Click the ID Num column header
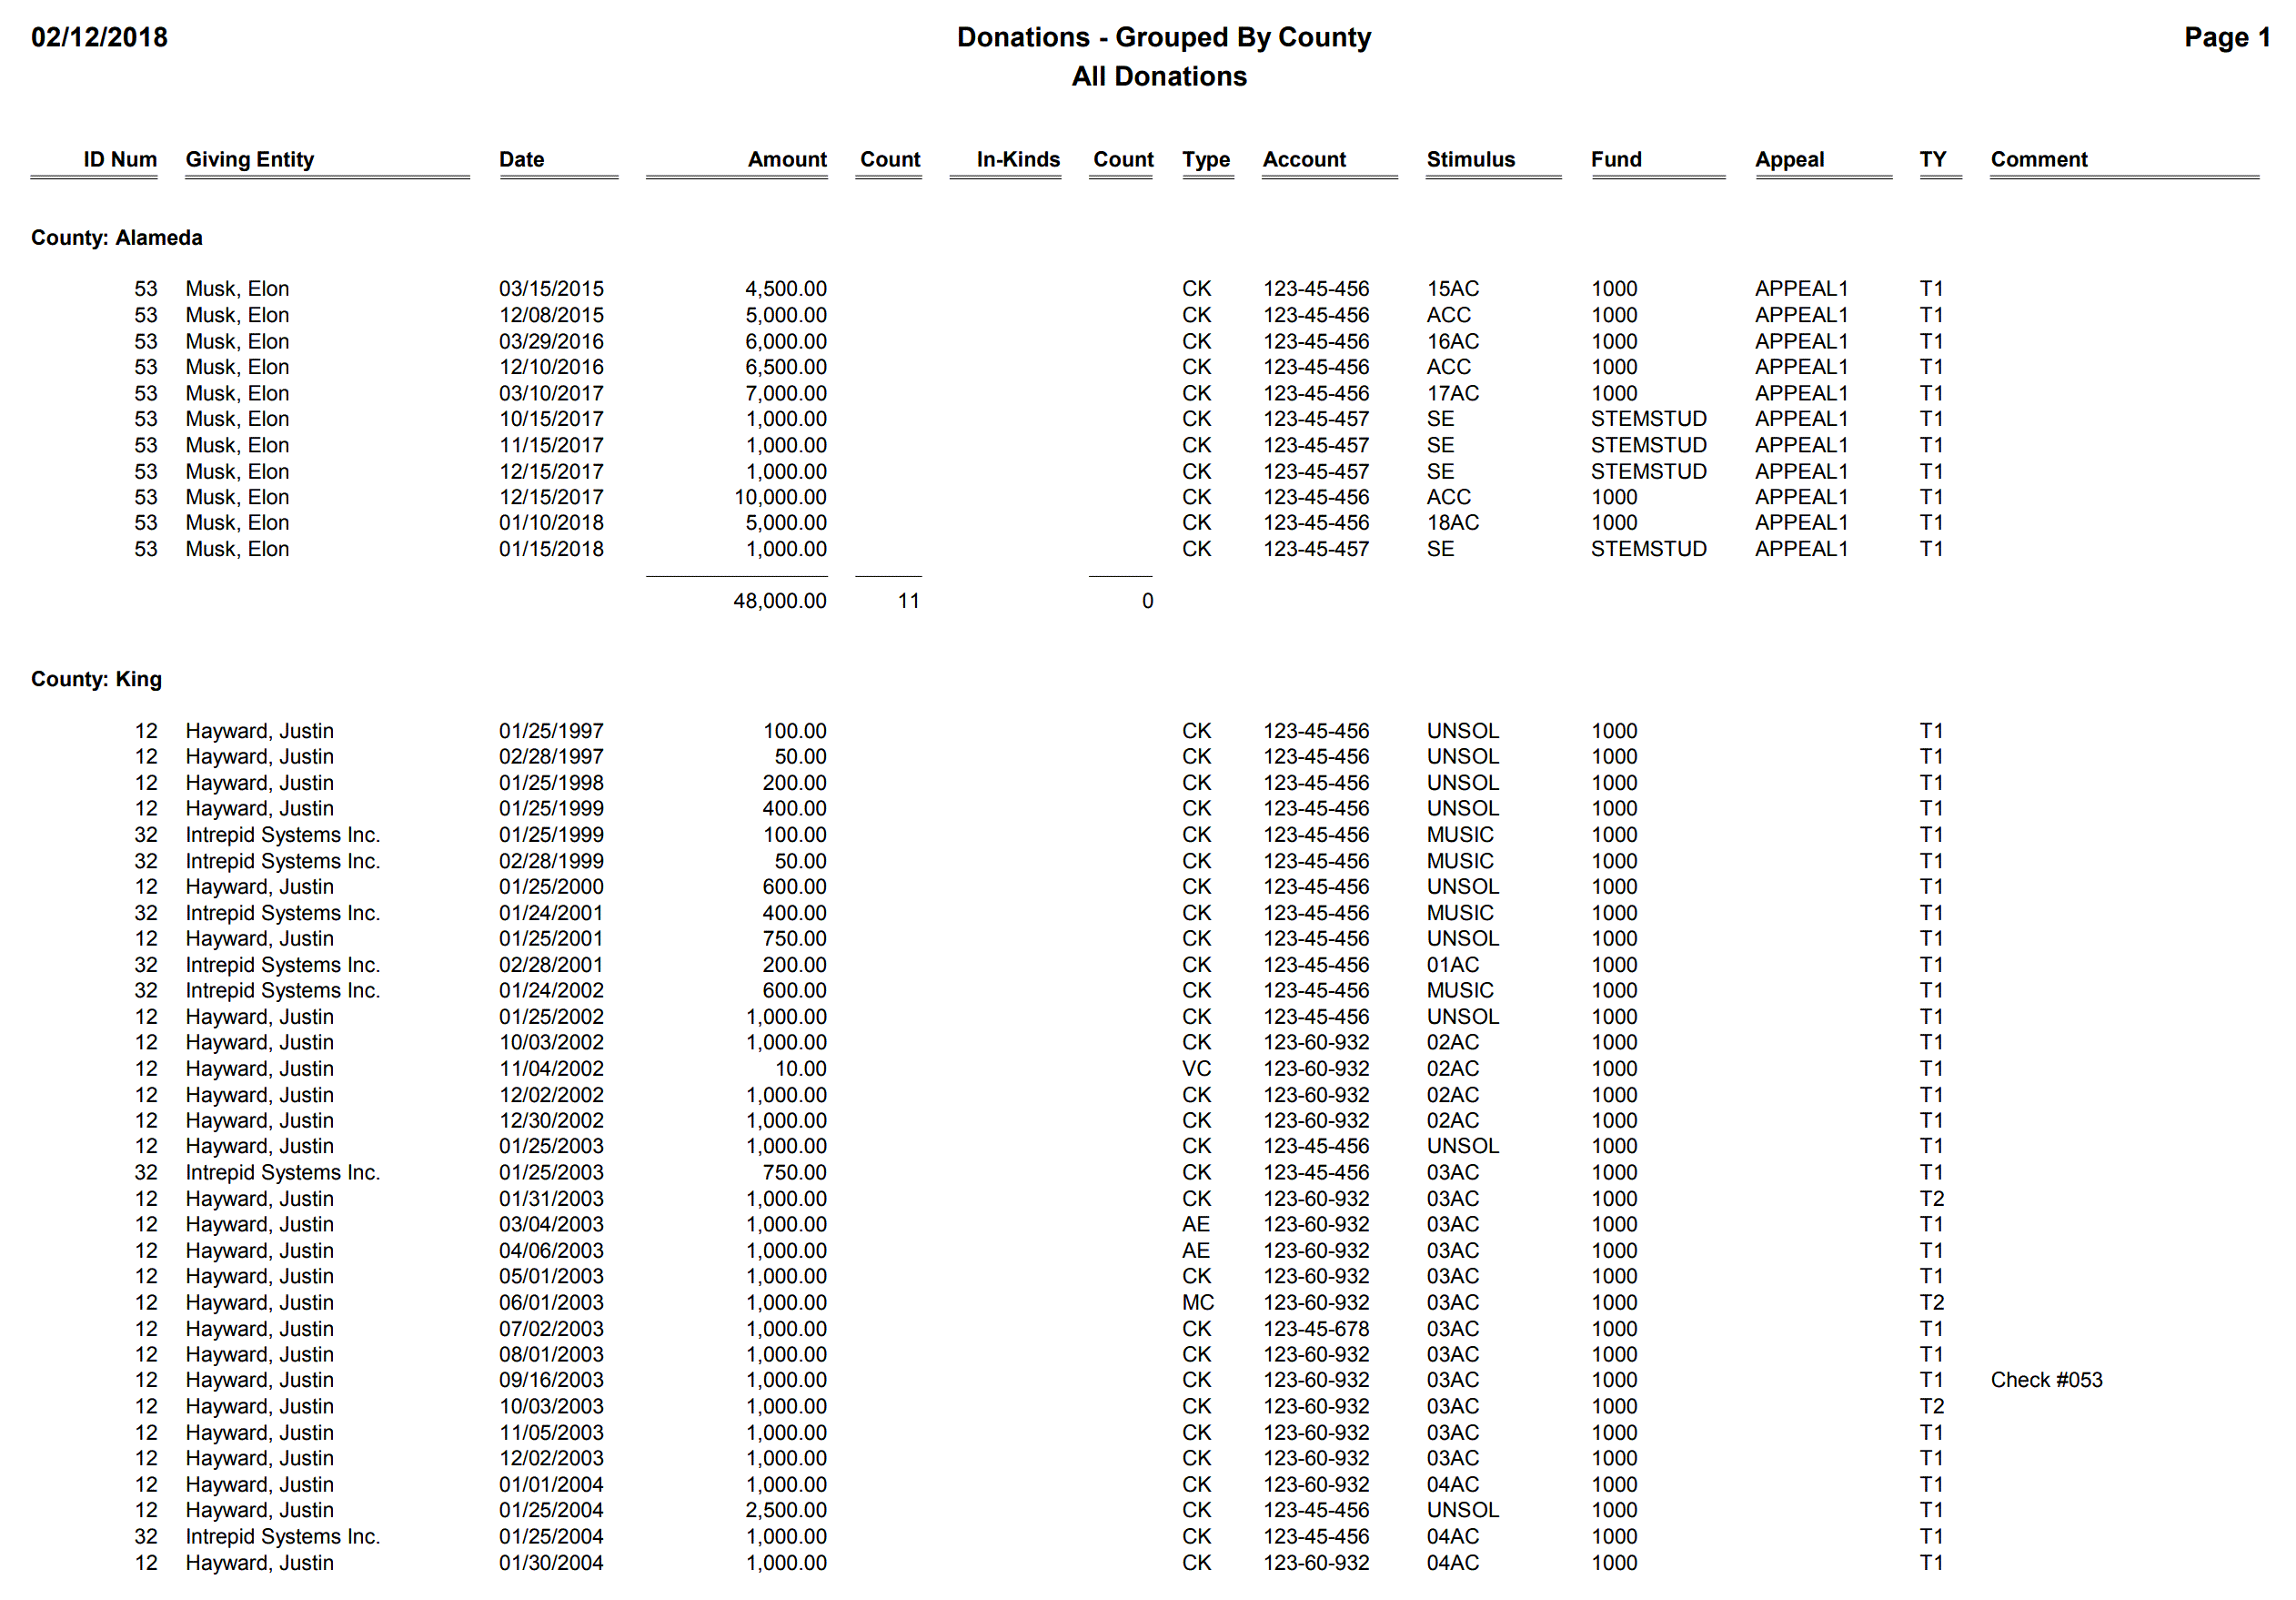Screen dimensions: 2296x1600 120,160
